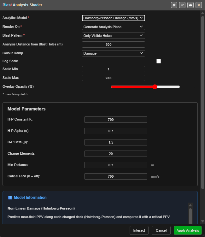The height and width of the screenshot is (237, 205).
Task: Click the main panel scrollbar down arrow
Action: pos(202,222)
